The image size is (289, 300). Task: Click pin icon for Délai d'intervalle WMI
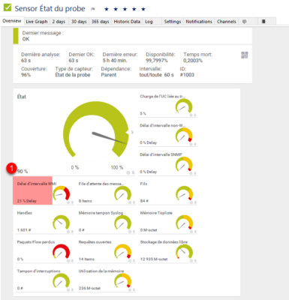[72, 202]
